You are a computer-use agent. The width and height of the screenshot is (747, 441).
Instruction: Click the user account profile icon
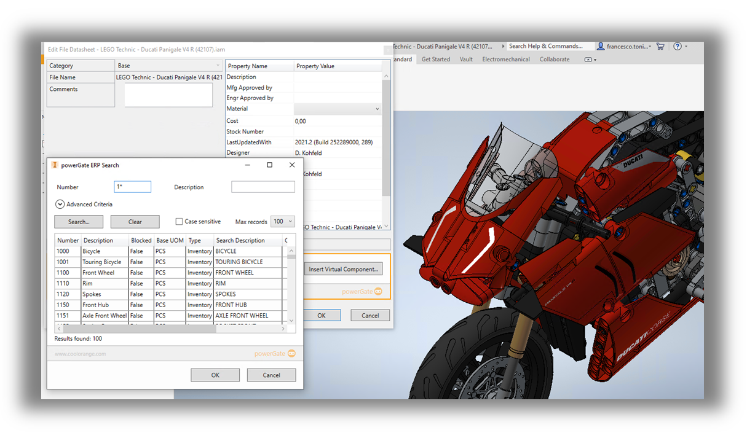click(x=601, y=46)
